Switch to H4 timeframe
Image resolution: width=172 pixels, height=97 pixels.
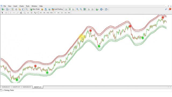pyautogui.click(x=58, y=13)
